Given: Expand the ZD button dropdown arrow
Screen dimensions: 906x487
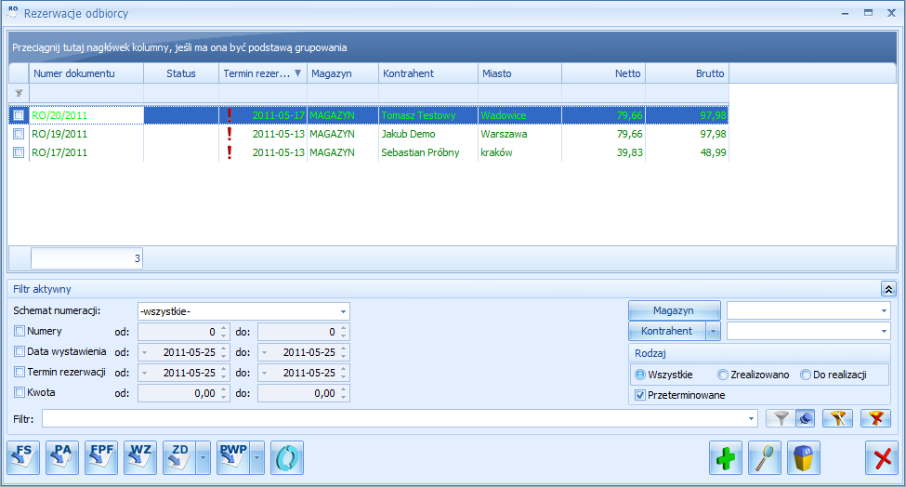Looking at the screenshot, I should pos(203,457).
